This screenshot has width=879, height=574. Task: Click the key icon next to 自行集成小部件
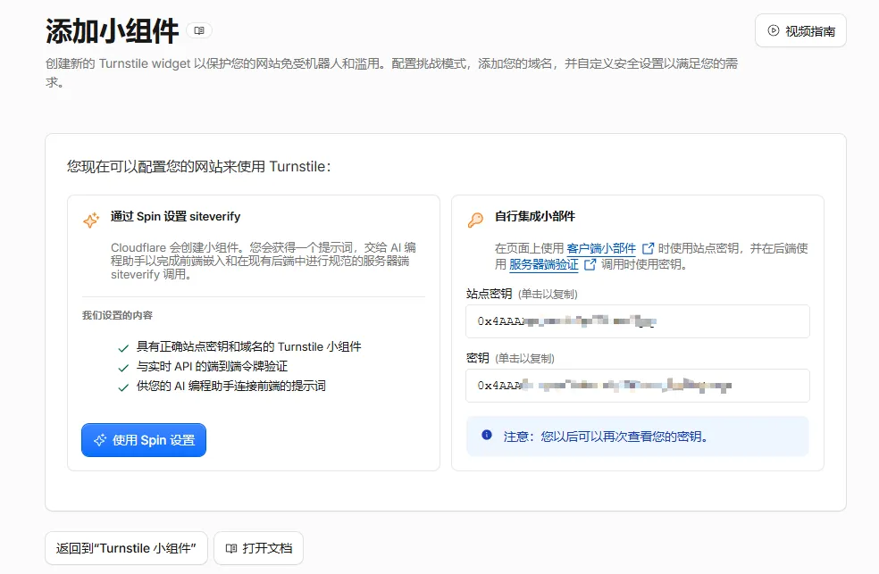pyautogui.click(x=475, y=220)
